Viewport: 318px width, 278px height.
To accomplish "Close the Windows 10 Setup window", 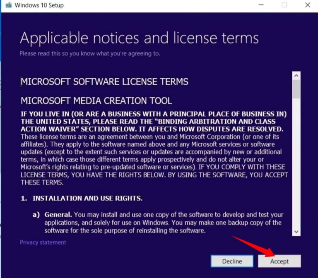I will point(308,5).
